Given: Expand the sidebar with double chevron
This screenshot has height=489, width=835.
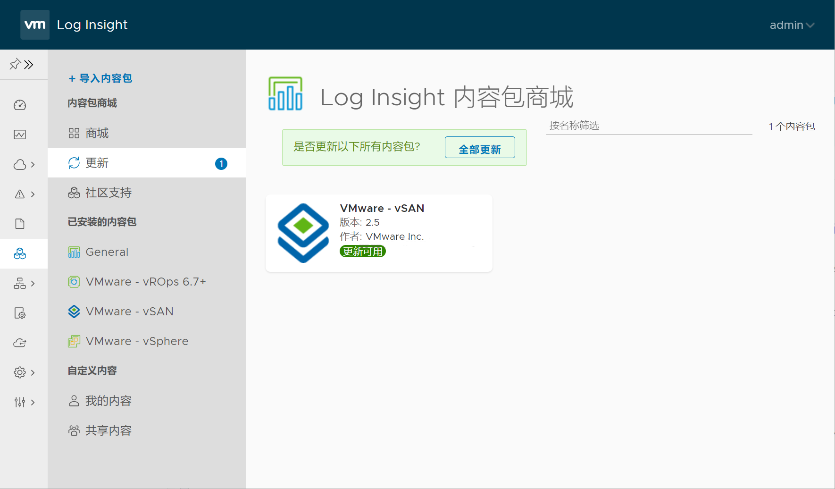Looking at the screenshot, I should click(x=29, y=64).
